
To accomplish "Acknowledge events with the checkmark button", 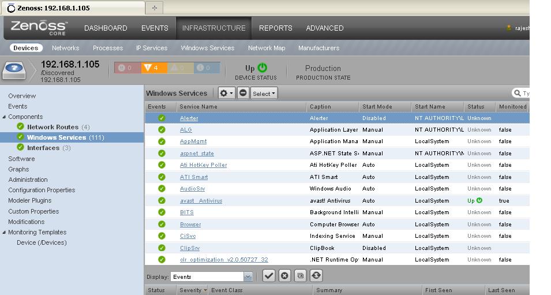I will click(x=269, y=276).
